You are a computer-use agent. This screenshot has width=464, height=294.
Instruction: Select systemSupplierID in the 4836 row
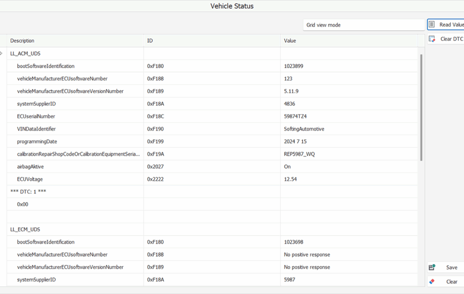[36, 104]
